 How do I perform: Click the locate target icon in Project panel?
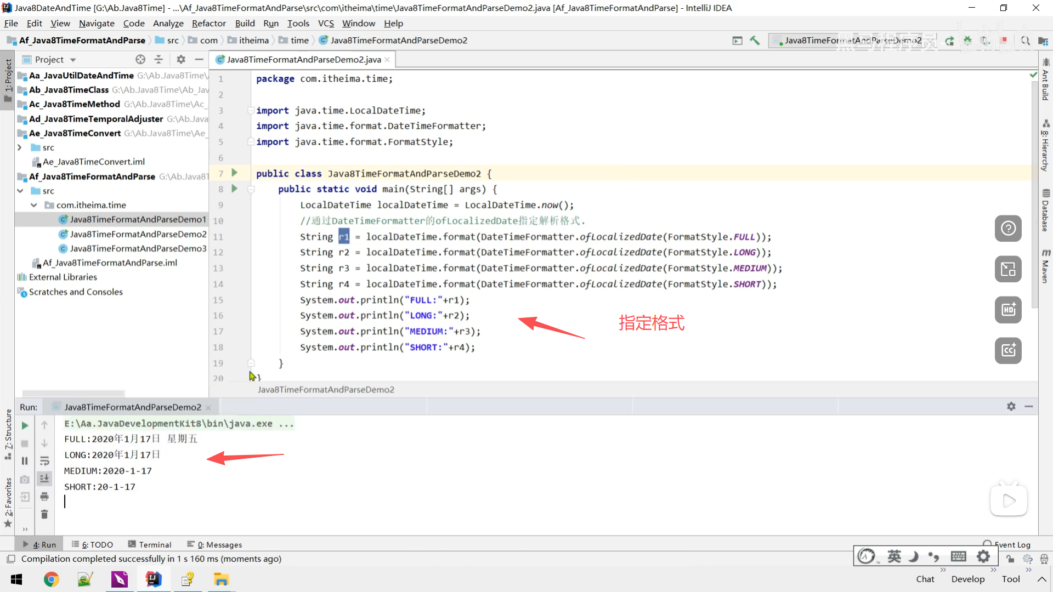[140, 59]
